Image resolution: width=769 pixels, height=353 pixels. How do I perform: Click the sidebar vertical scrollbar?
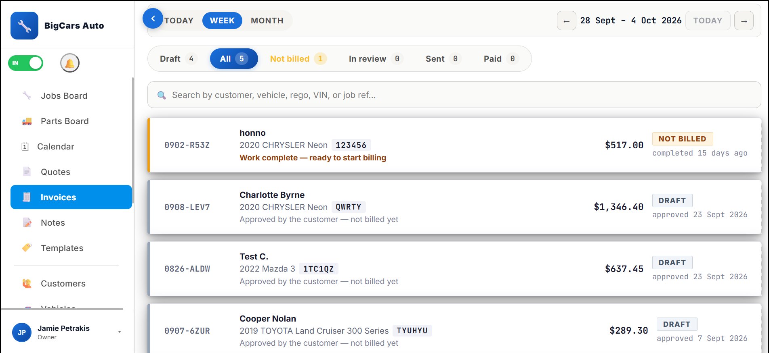[x=132, y=141]
